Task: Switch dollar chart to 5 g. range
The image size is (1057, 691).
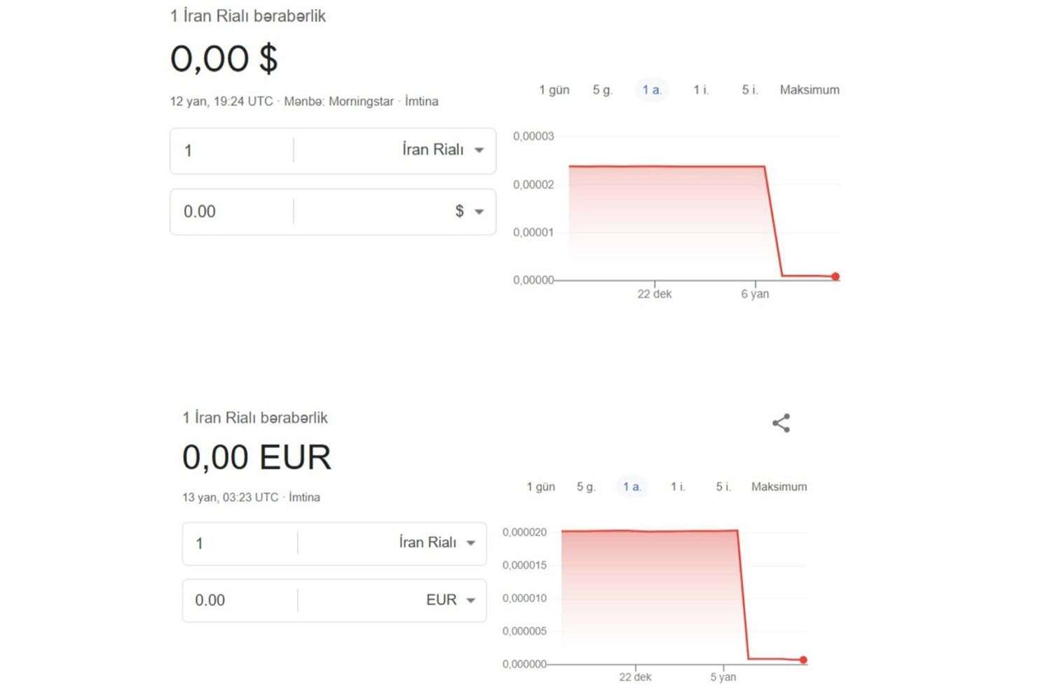Action: pos(602,90)
